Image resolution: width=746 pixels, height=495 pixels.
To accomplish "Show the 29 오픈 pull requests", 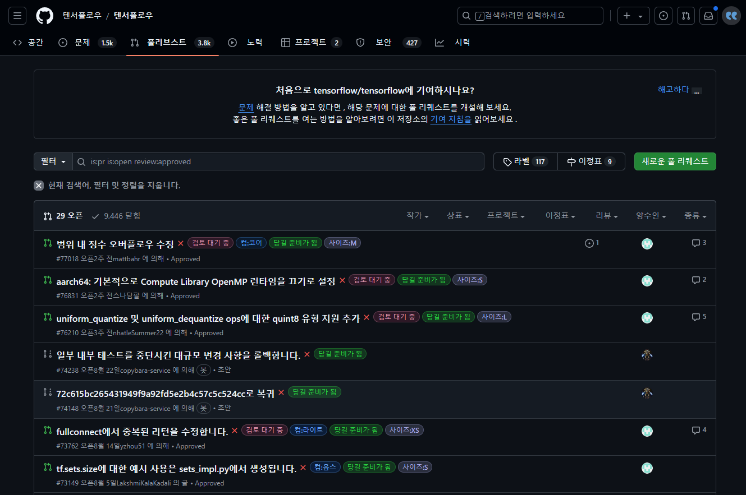I will [x=63, y=216].
